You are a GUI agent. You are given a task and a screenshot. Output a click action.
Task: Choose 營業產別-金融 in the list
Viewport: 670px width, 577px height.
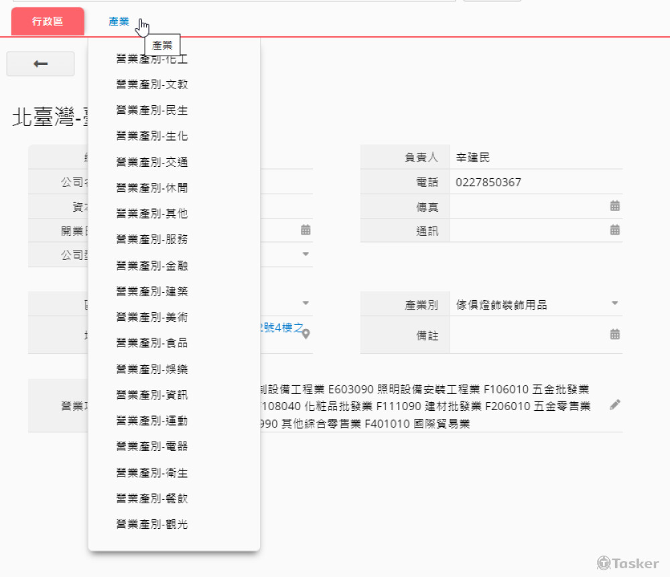[x=152, y=265]
